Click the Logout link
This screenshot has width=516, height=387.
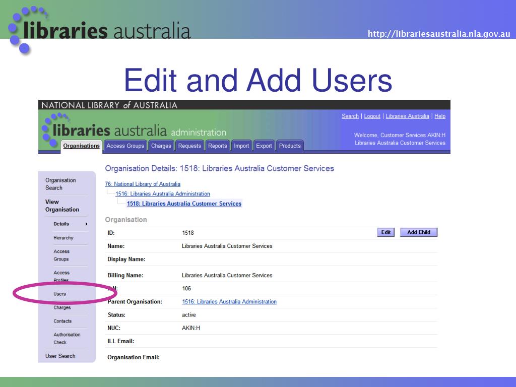372,116
